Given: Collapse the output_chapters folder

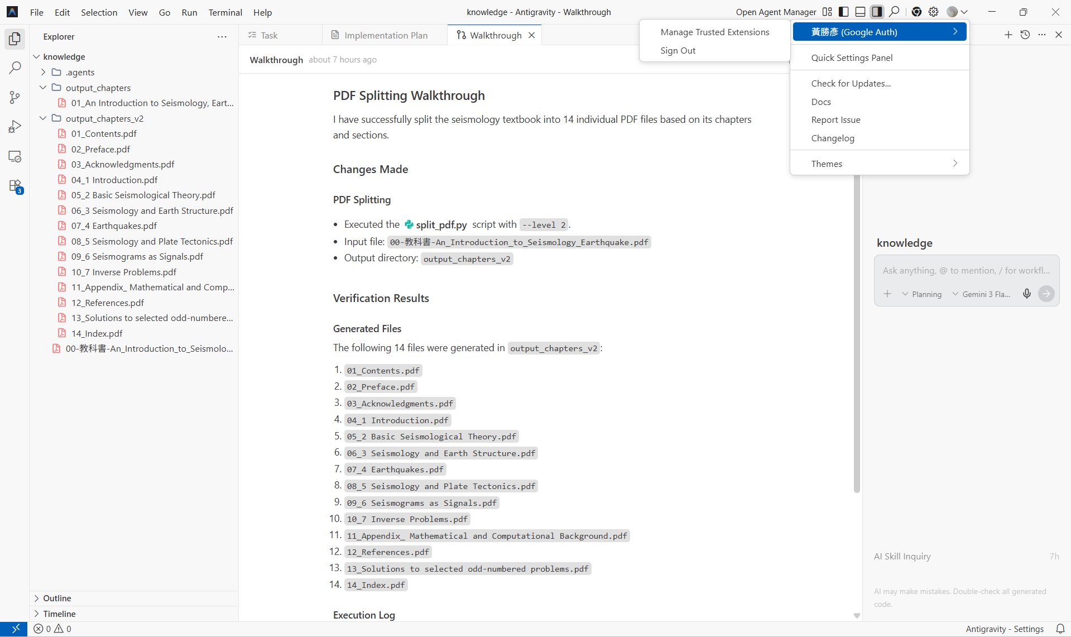Looking at the screenshot, I should 43,88.
